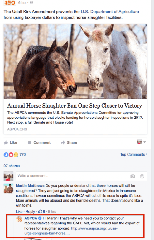View the 97 shares link

(x=12, y=166)
